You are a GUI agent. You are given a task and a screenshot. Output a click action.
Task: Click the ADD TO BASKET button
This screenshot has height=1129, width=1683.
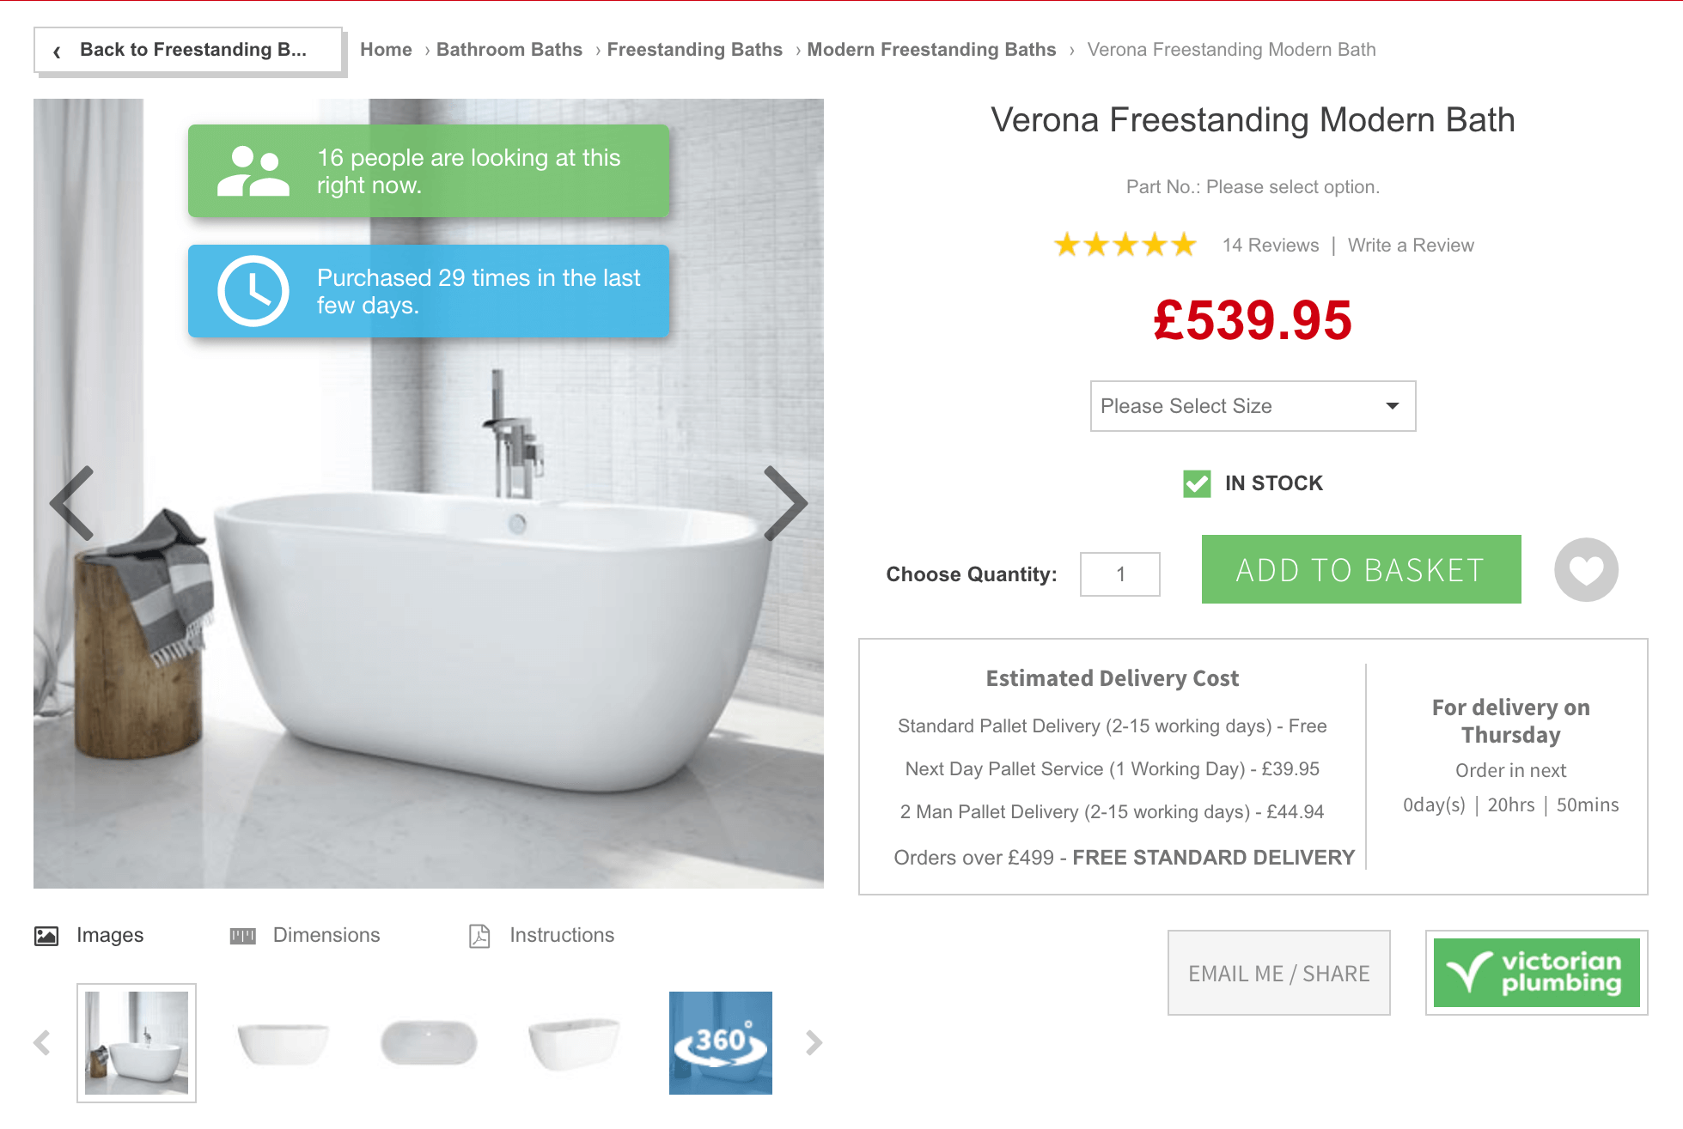(1360, 569)
